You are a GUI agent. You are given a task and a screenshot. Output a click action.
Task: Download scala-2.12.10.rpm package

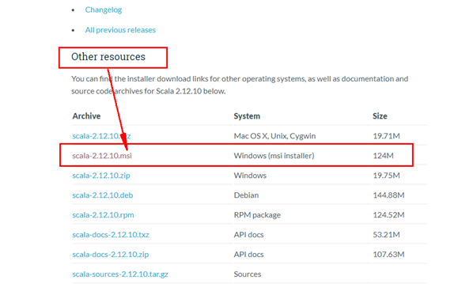[x=103, y=215]
